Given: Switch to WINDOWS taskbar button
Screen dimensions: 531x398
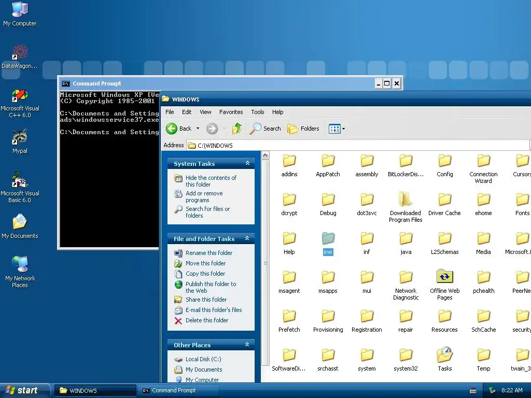Looking at the screenshot, I should click(95, 391).
